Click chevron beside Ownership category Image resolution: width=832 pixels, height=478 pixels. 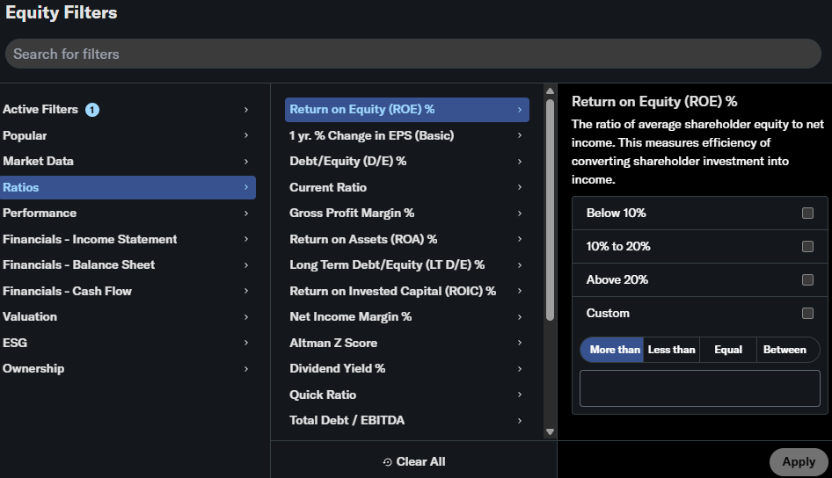[246, 369]
